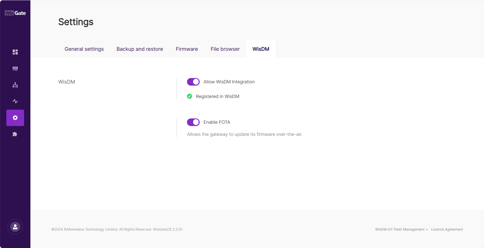Open the Dashboard icon in sidebar
This screenshot has height=248, width=484.
coord(15,52)
